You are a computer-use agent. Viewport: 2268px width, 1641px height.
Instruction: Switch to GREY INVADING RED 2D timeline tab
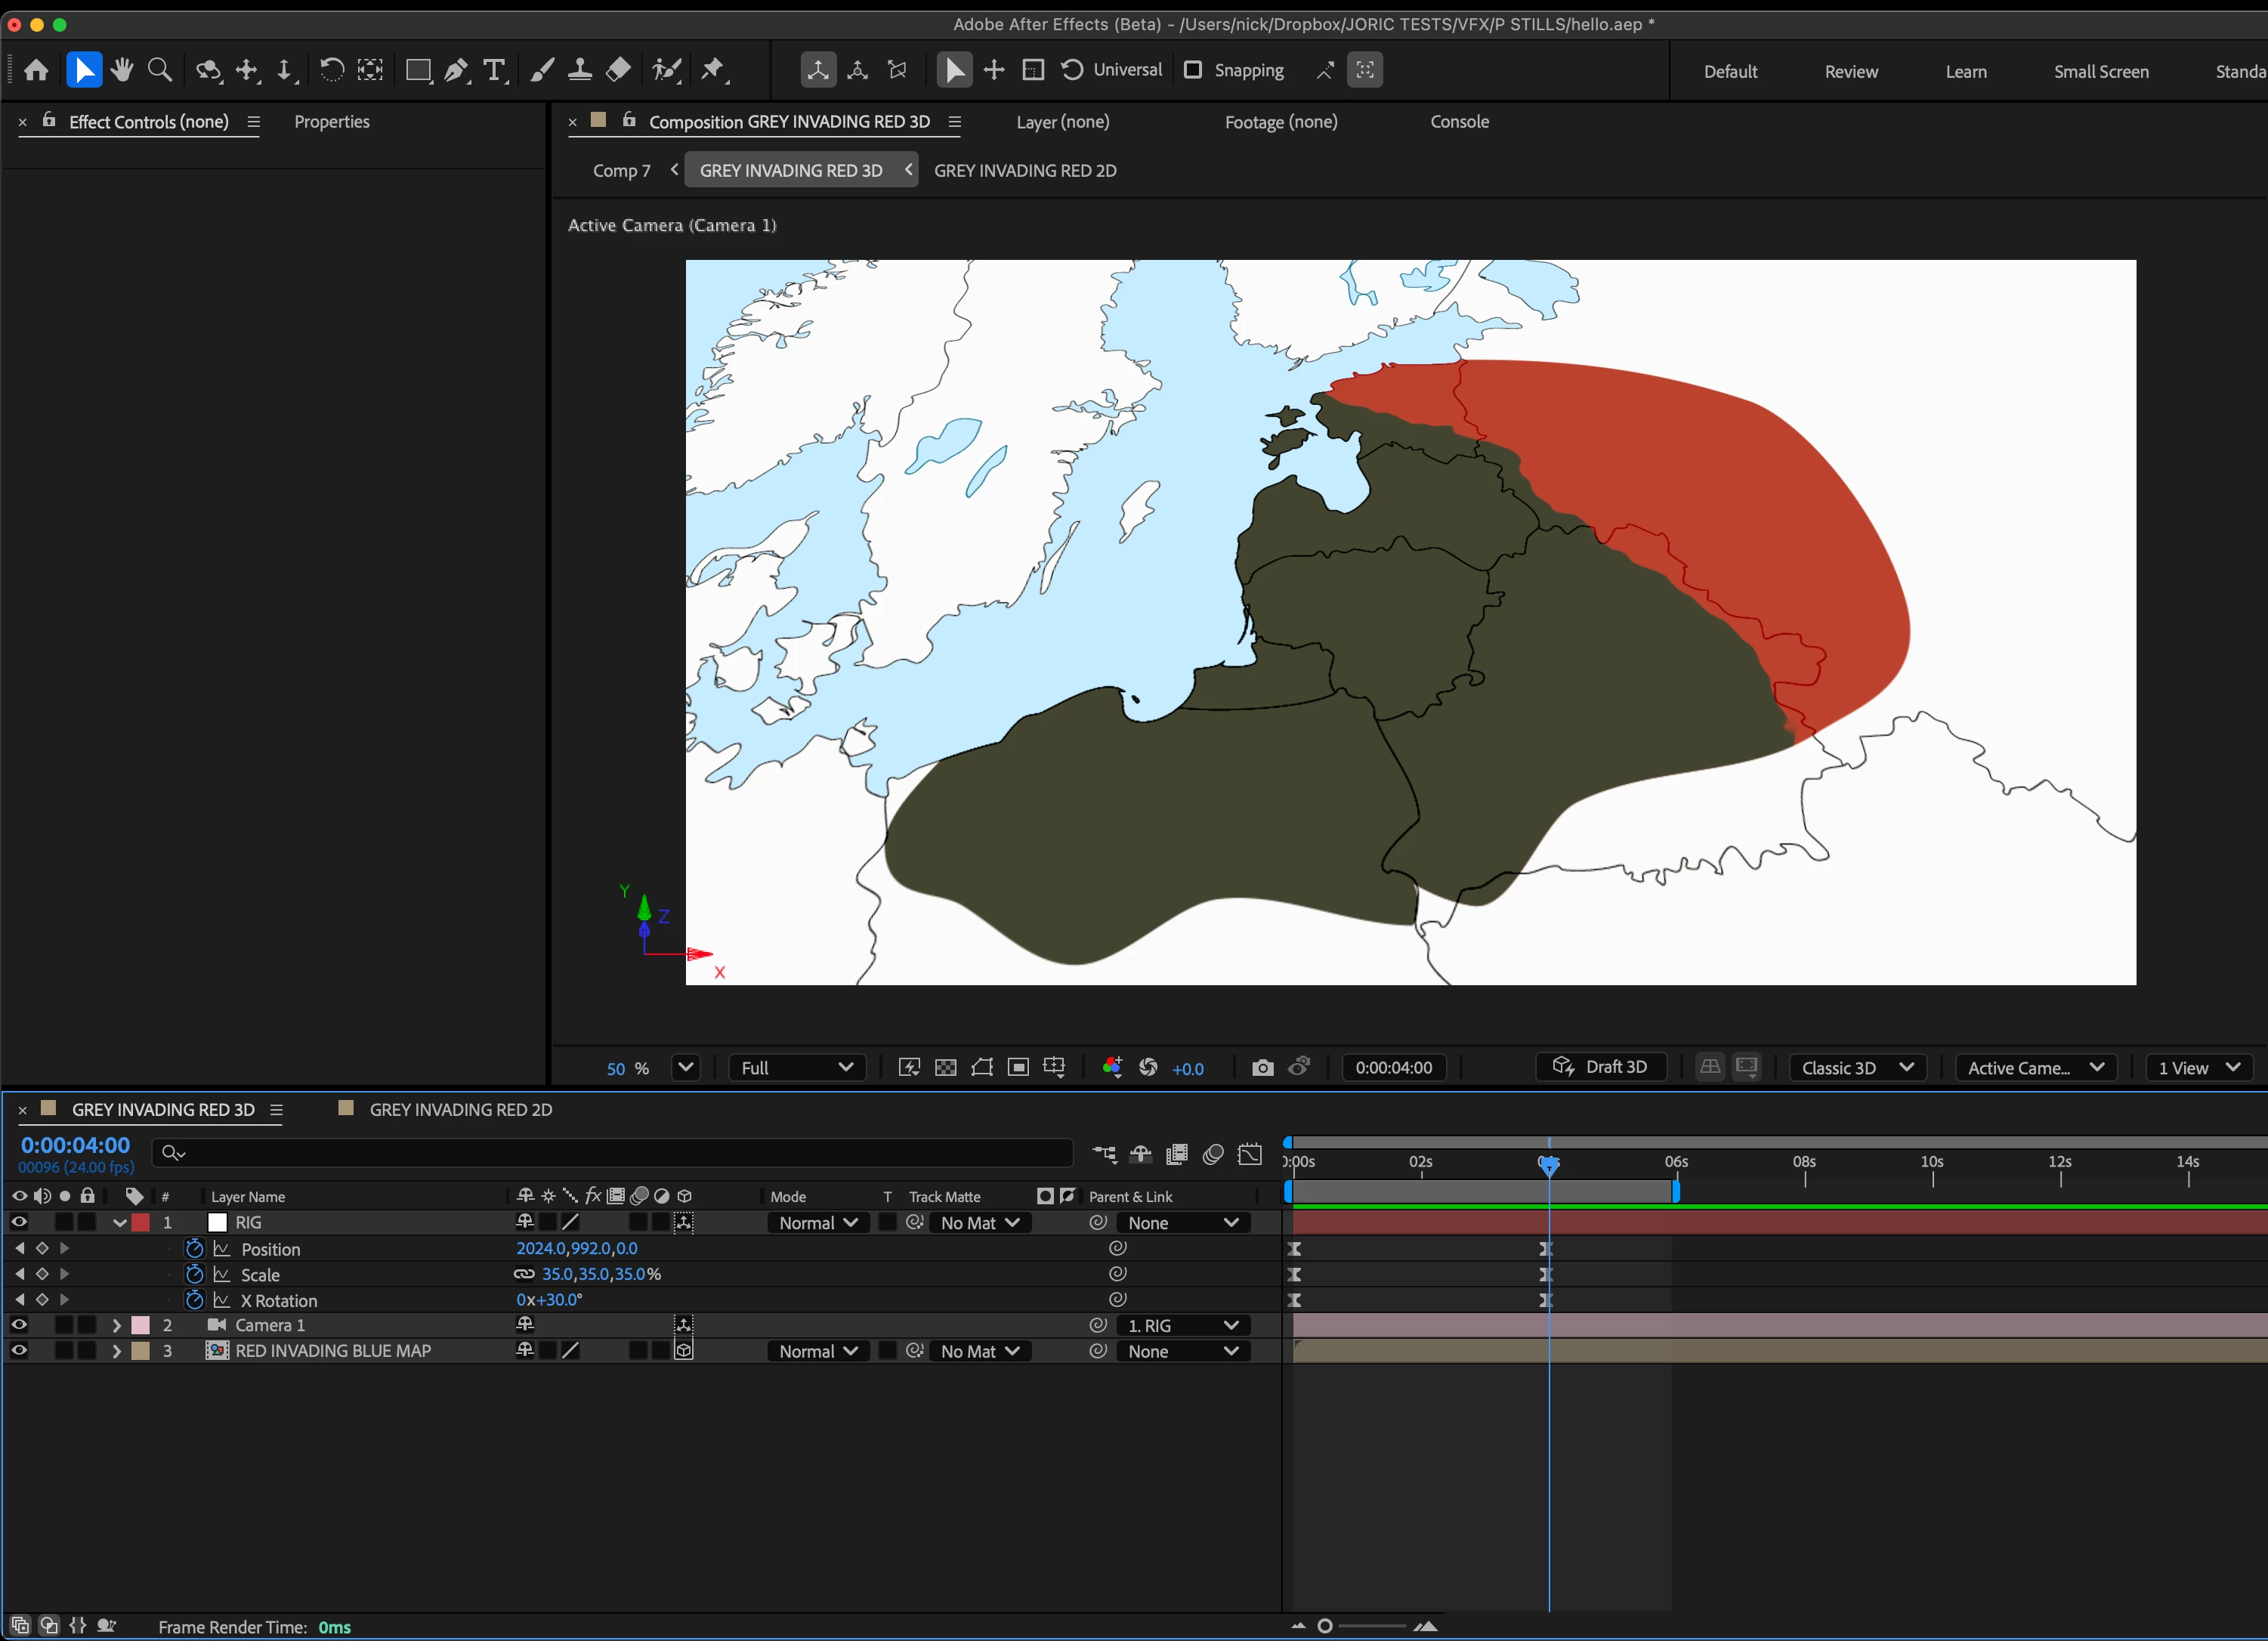460,1109
